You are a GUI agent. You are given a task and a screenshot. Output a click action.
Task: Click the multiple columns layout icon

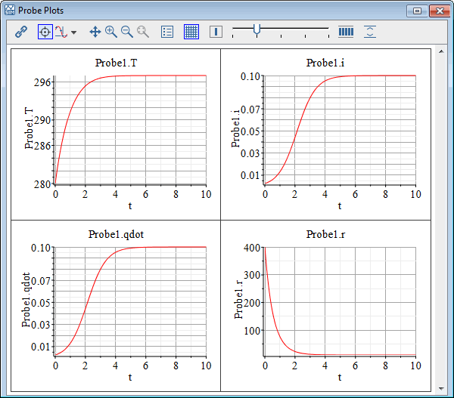(346, 32)
